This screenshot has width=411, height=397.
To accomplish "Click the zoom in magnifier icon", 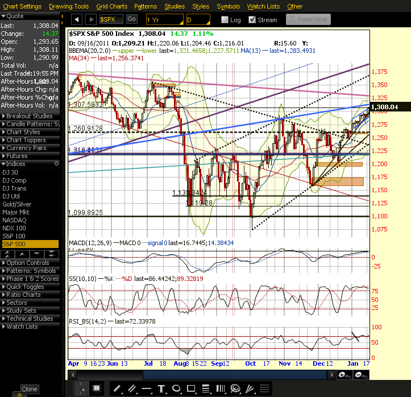I will [x=343, y=375].
